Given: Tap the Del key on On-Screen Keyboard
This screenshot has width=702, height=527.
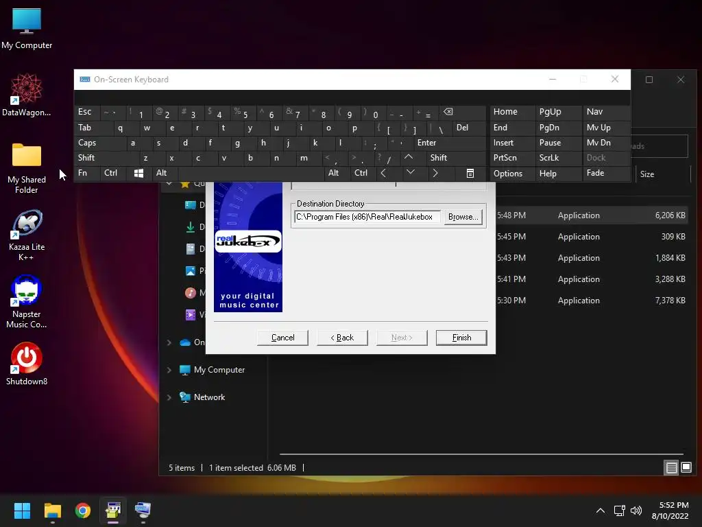Looking at the screenshot, I should tap(469, 128).
